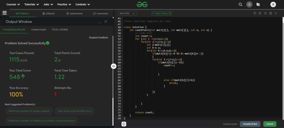This screenshot has height=128, width=284.
Task: Open suggested problem Minimum number of swaps needed
Action: (29, 111)
